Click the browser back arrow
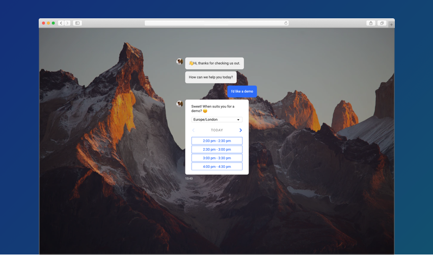The image size is (433, 255). point(61,23)
